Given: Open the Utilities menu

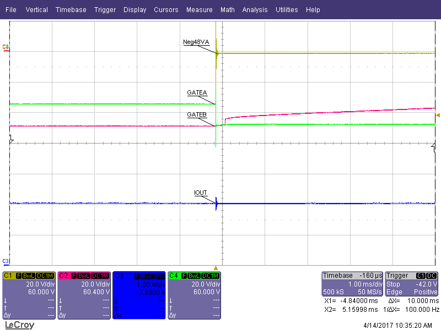Looking at the screenshot, I should coord(287,10).
